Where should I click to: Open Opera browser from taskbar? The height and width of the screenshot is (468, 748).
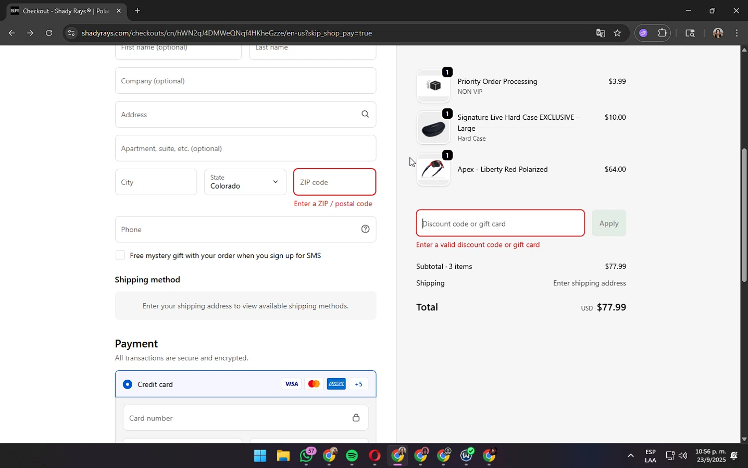pos(374,456)
